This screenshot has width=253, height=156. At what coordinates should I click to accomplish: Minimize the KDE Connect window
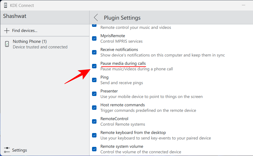tap(244, 5)
